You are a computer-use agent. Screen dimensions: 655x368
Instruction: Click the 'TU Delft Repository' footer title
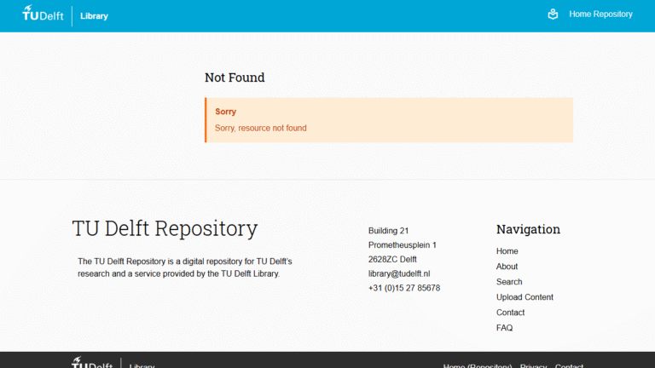pos(165,228)
